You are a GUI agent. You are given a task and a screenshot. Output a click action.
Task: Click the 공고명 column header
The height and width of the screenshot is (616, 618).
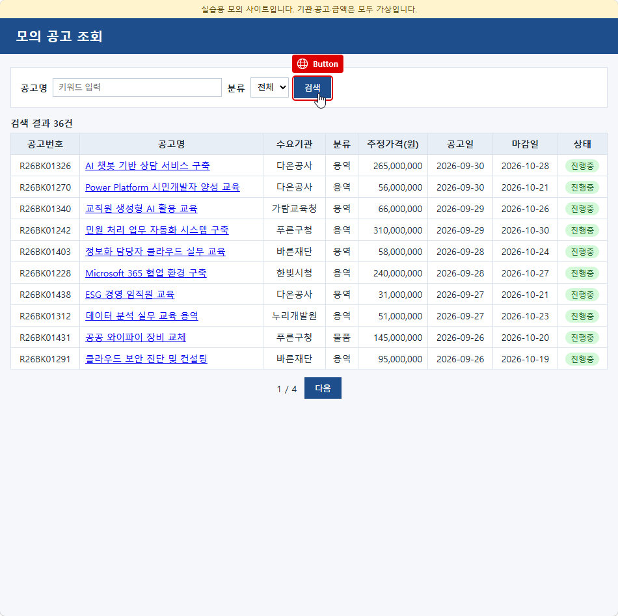point(172,144)
